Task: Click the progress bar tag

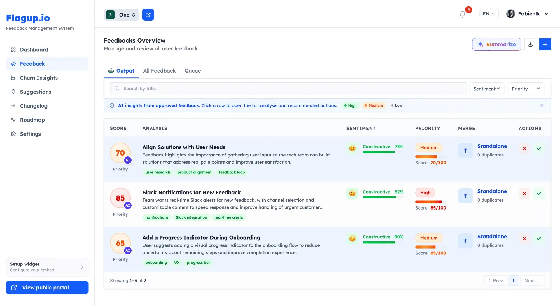Action: pyautogui.click(x=198, y=263)
